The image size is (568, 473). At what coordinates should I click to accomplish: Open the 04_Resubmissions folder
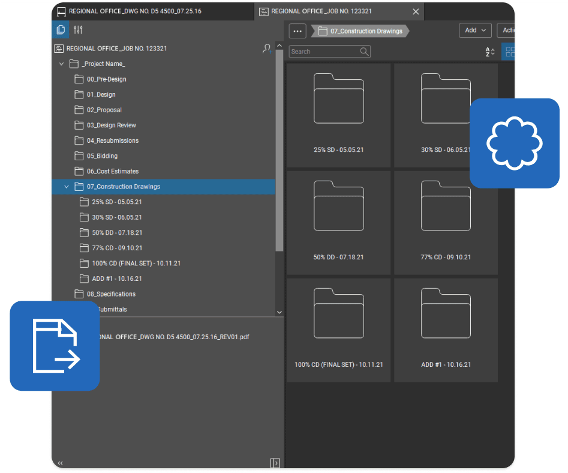(107, 140)
